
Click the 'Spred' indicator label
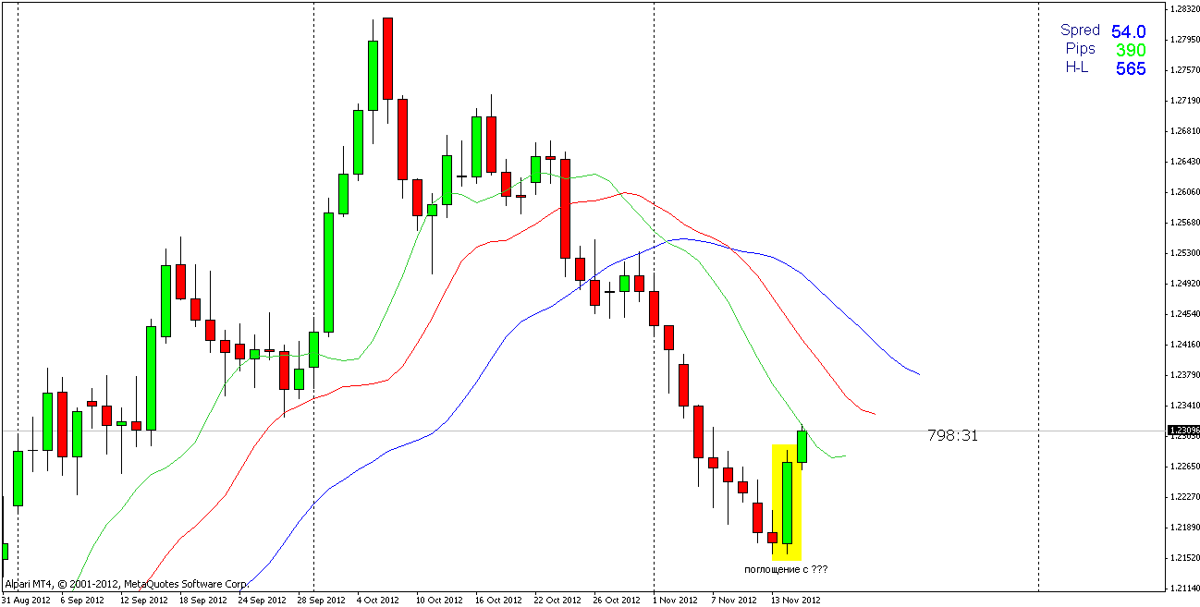point(1080,30)
